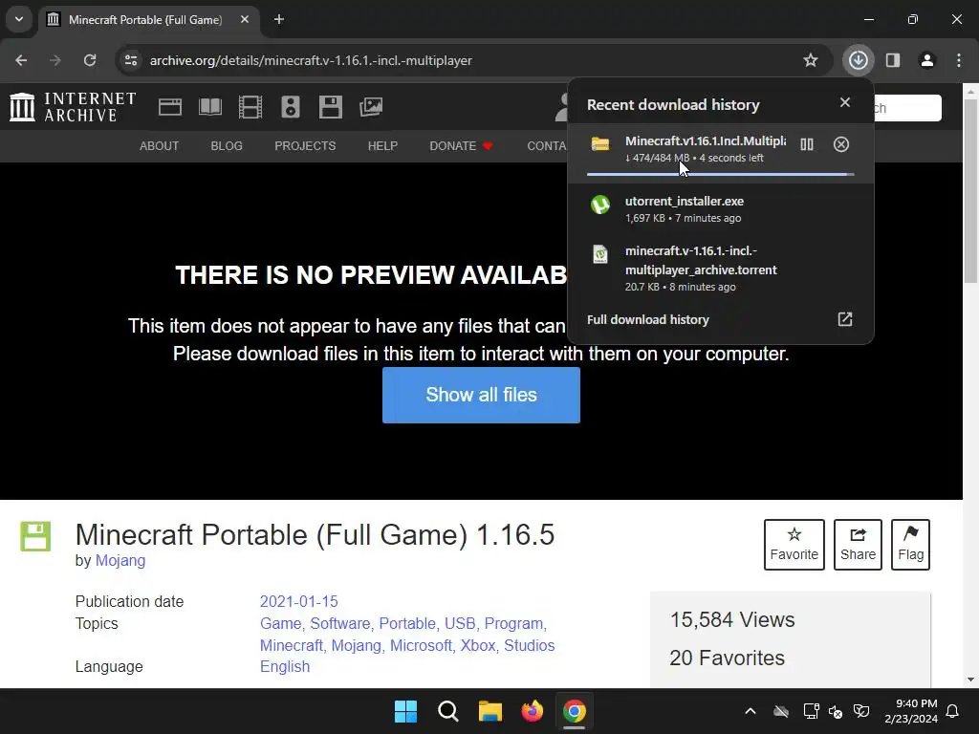View site information icon in address bar

point(131,60)
